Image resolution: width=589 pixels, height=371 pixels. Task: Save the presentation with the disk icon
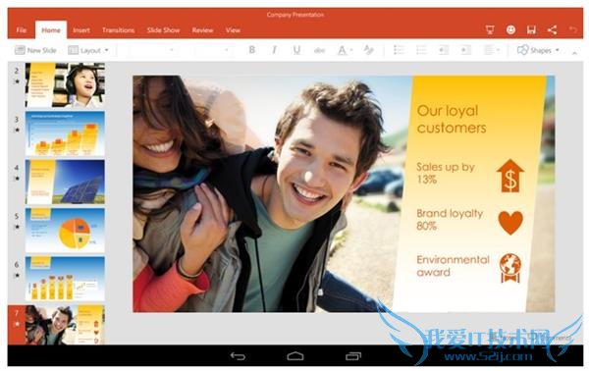pyautogui.click(x=531, y=29)
